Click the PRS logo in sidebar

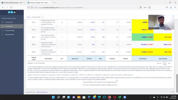[12, 12]
